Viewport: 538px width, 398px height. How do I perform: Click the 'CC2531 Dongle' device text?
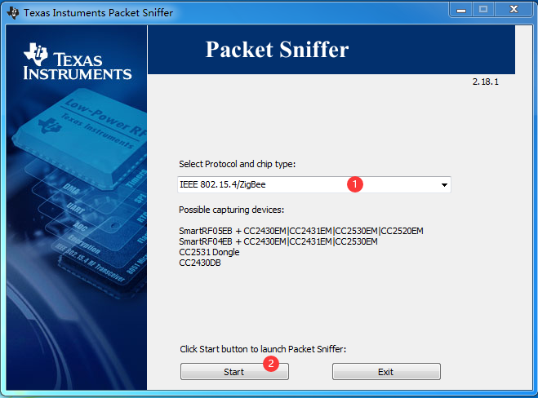[x=209, y=252]
